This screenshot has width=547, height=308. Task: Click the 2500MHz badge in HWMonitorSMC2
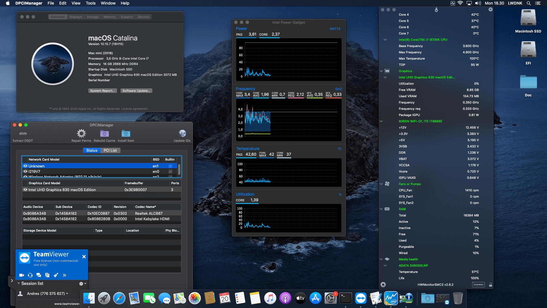coord(478,285)
